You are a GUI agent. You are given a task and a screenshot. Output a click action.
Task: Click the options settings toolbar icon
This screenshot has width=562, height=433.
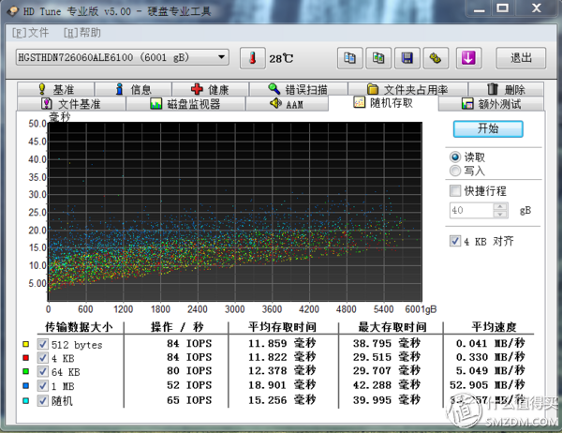coord(435,57)
